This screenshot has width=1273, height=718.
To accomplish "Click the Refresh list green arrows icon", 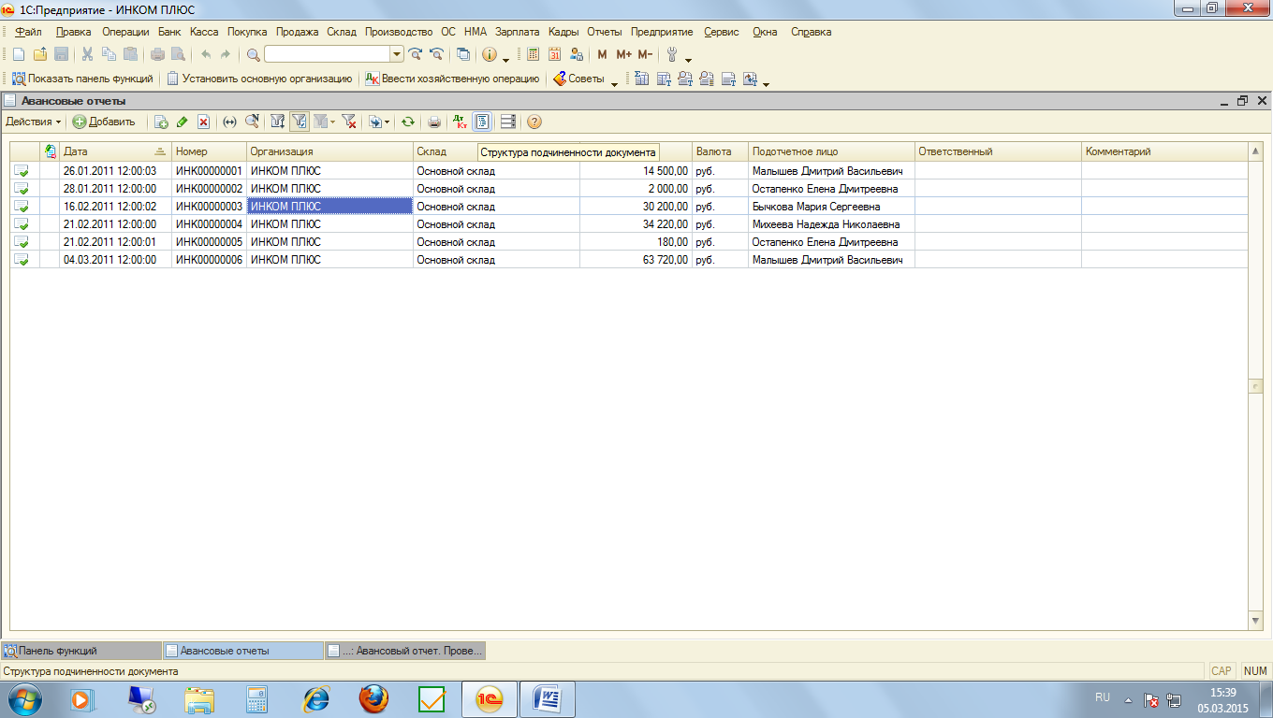I will 407,122.
